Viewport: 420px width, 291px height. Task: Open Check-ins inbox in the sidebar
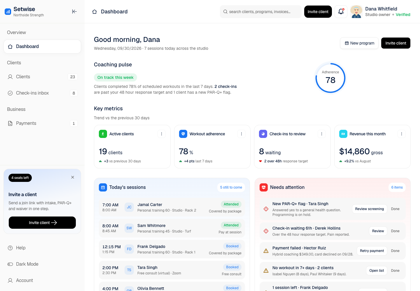42,93
